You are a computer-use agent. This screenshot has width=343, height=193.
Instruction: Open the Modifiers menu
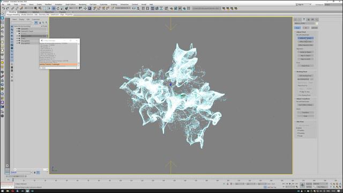point(48,4)
